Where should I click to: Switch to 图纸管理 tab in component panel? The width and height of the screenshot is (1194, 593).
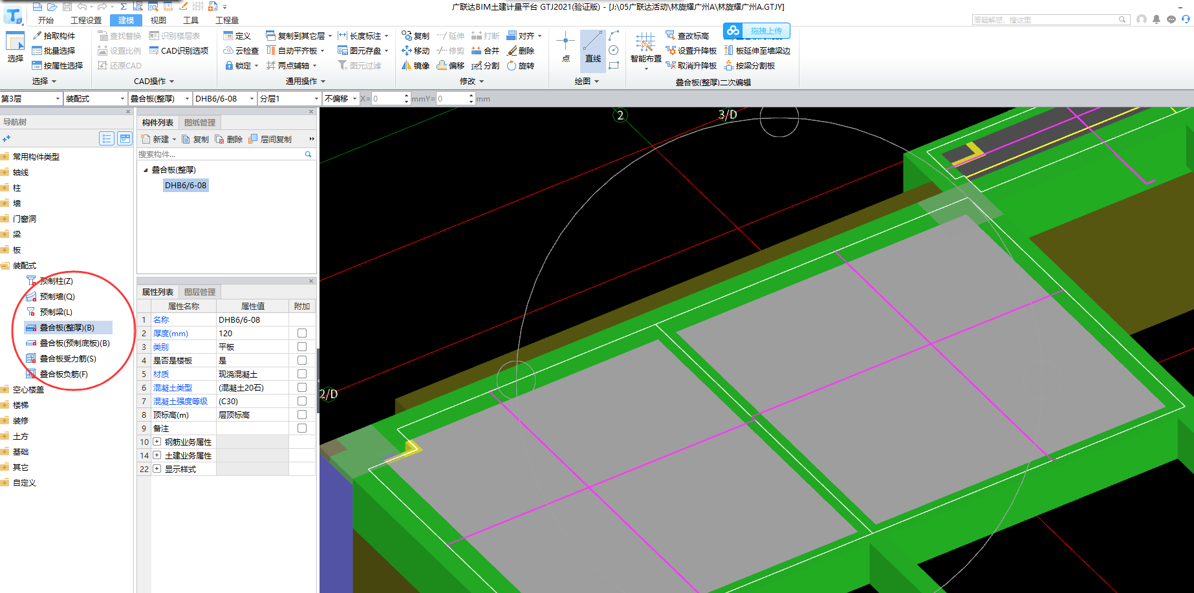tap(200, 122)
